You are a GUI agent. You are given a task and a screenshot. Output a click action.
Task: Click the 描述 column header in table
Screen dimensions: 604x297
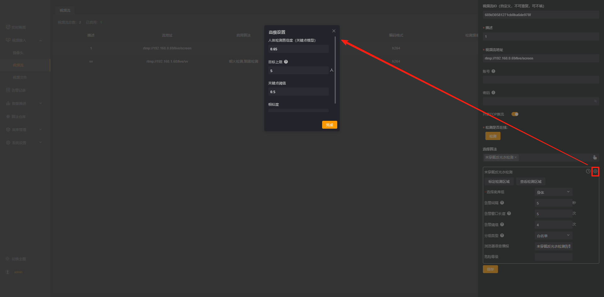pyautogui.click(x=91, y=35)
